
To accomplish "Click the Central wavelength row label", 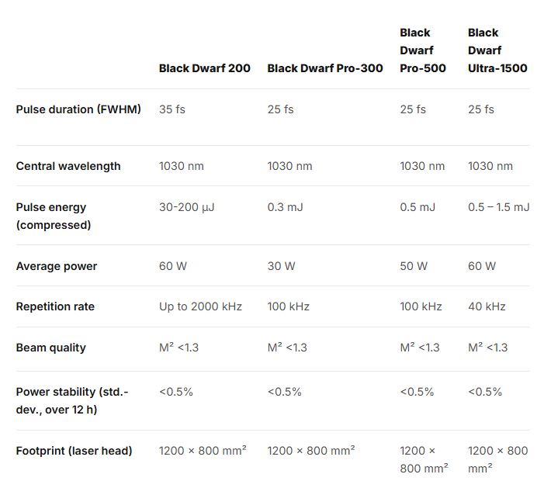I will [68, 166].
